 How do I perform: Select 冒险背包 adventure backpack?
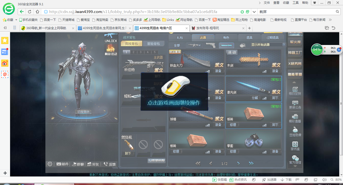click(153, 43)
